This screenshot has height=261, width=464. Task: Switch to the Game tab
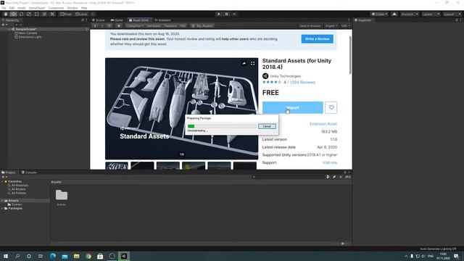coord(117,20)
